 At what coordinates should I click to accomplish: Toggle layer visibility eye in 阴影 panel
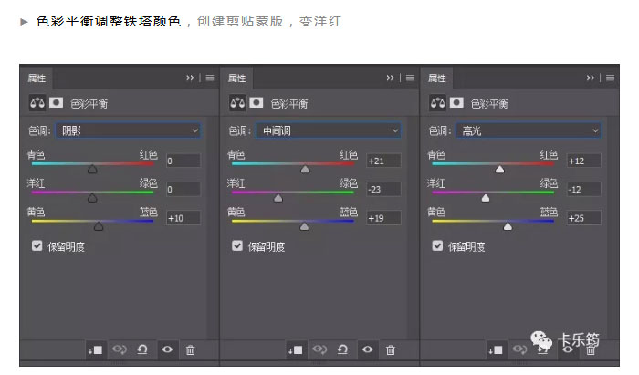(x=167, y=349)
